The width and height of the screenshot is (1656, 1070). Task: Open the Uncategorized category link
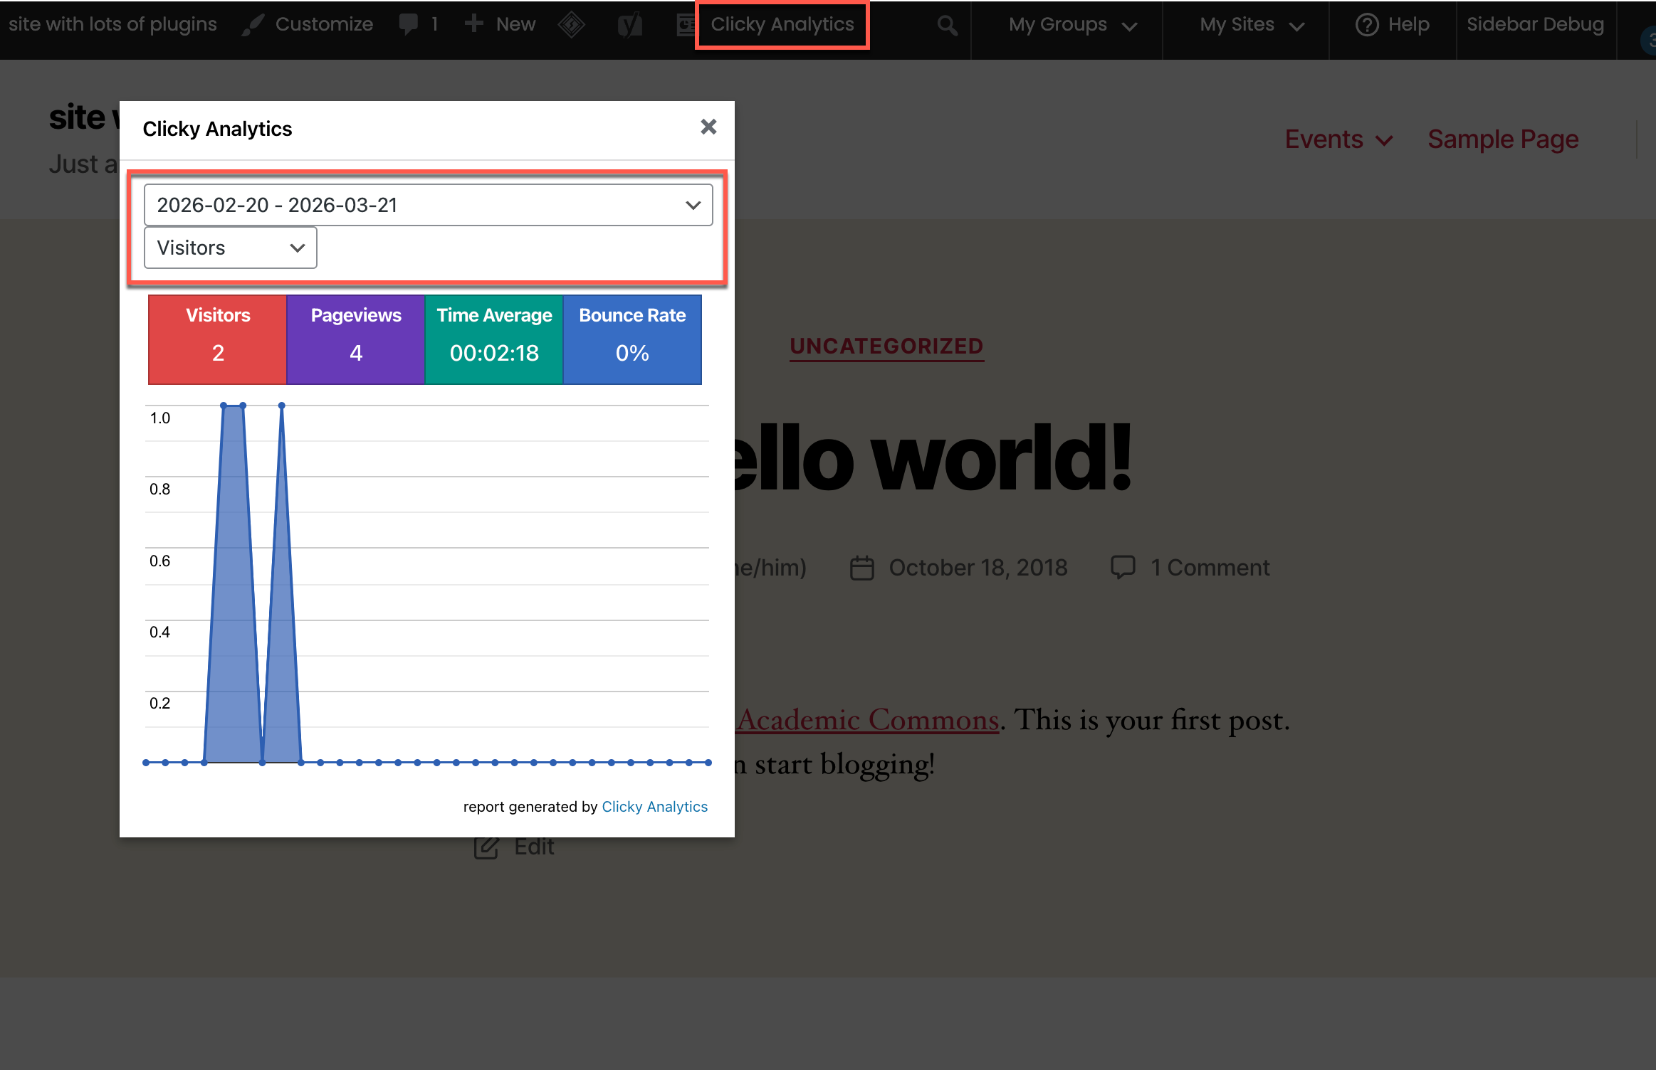tap(886, 346)
